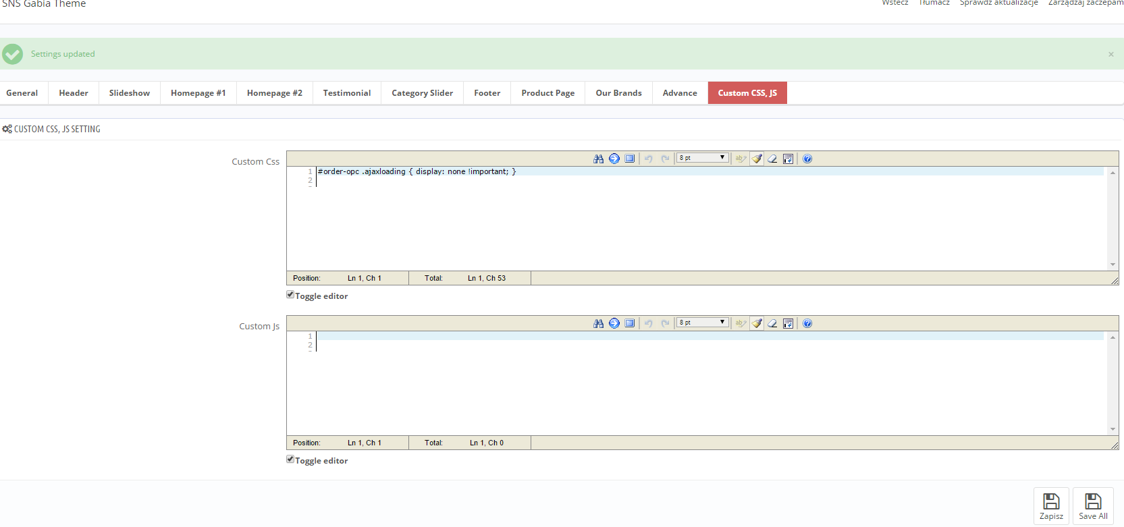Toggle syntax highlight brush in Custom Css editor
This screenshot has width=1124, height=527.
click(x=757, y=159)
